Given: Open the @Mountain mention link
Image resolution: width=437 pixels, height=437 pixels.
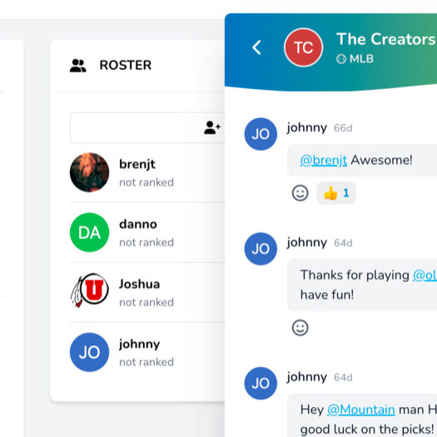Looking at the screenshot, I should (361, 410).
